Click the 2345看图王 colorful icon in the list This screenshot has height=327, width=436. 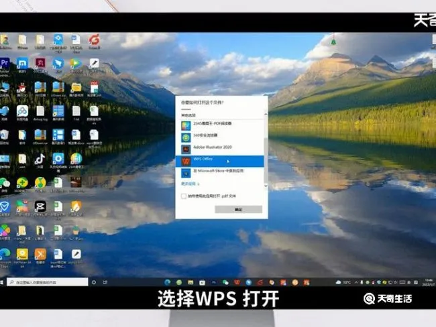pos(186,126)
